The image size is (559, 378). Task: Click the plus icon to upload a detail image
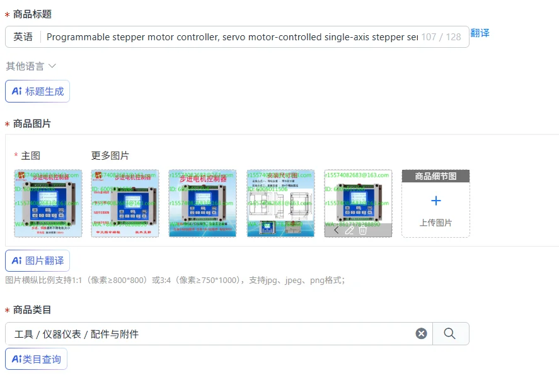(x=435, y=201)
